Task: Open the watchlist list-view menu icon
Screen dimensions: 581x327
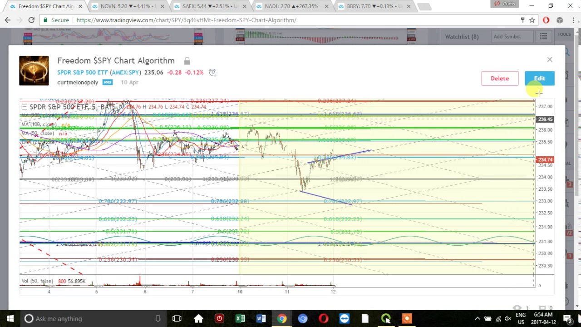Action: pyautogui.click(x=543, y=36)
